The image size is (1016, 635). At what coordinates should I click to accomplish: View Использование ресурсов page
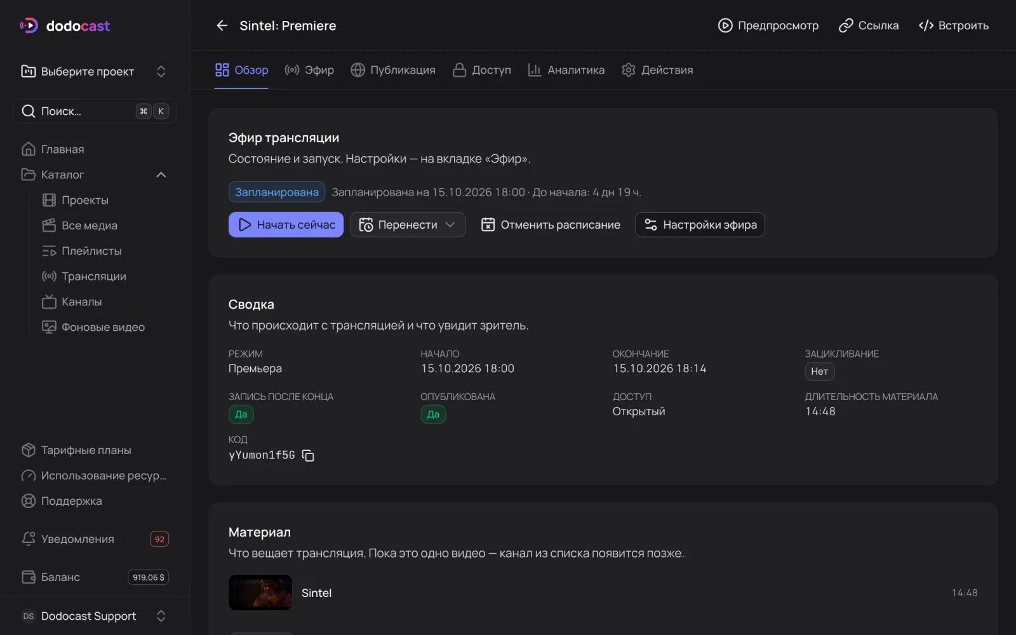95,476
